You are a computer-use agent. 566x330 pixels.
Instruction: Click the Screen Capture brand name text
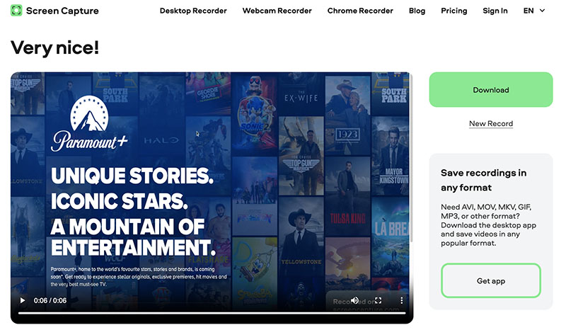coord(62,11)
